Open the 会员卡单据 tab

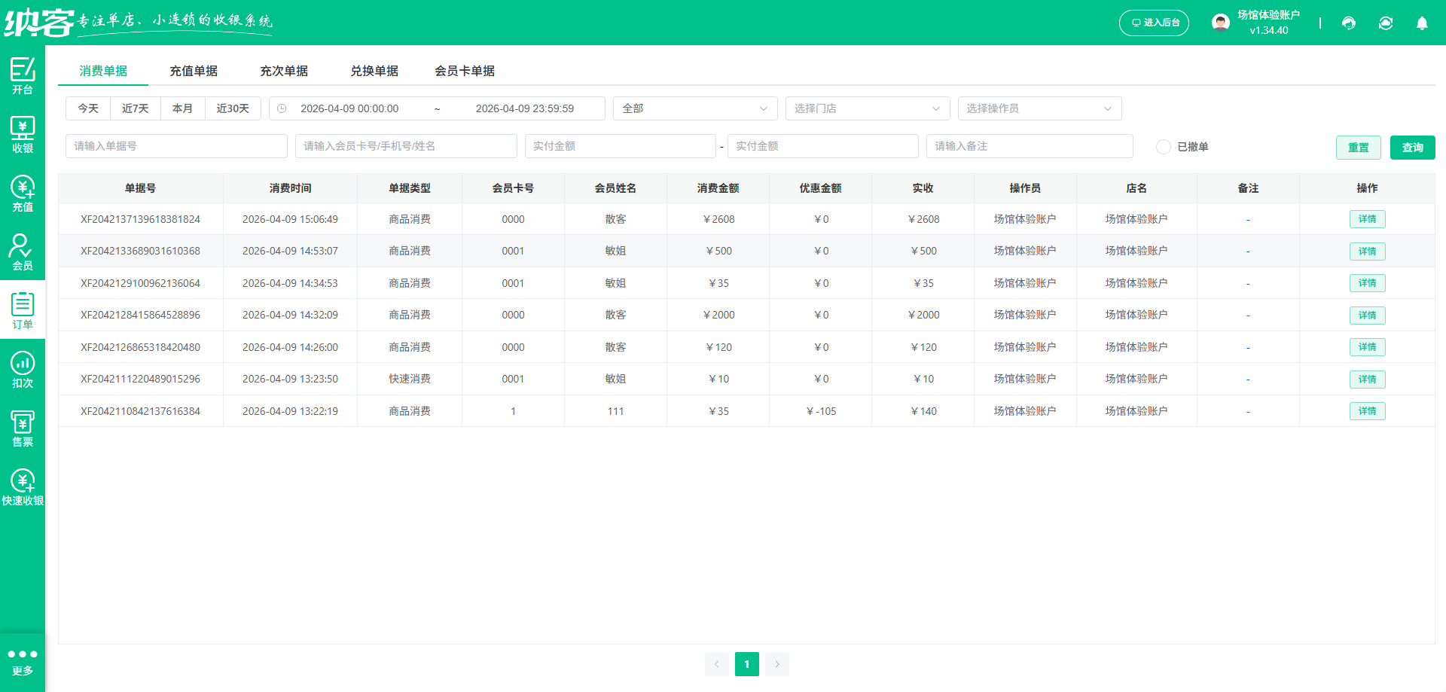464,71
